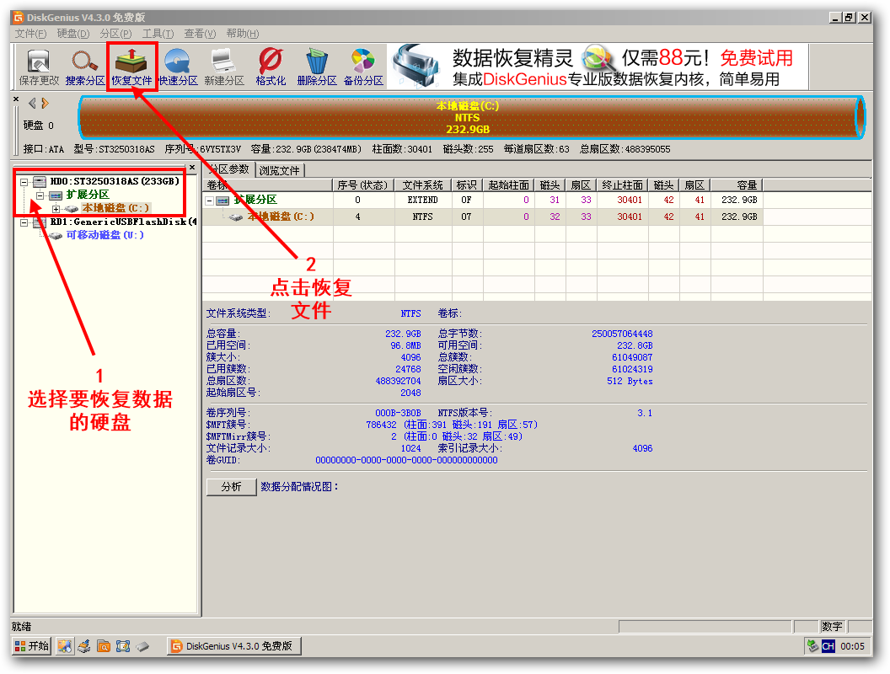Click the blue screen quick launch icon
Image resolution: width=890 pixels, height=674 pixels.
[122, 645]
